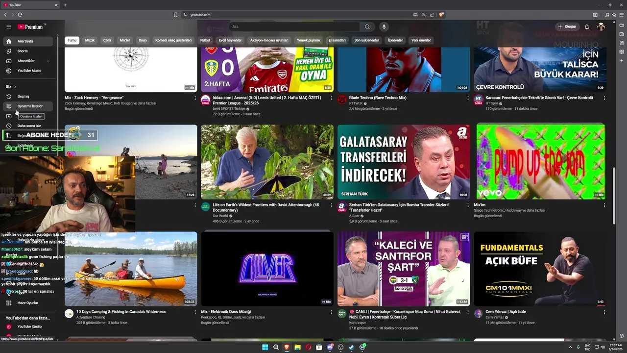Open Abonelikler in the sidebar
This screenshot has width=627, height=353.
pos(27,61)
